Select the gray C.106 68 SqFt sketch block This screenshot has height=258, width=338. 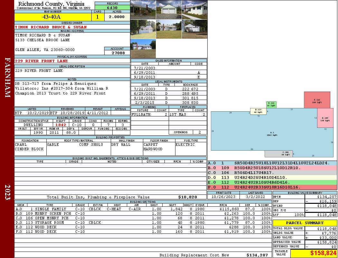click(x=279, y=154)
